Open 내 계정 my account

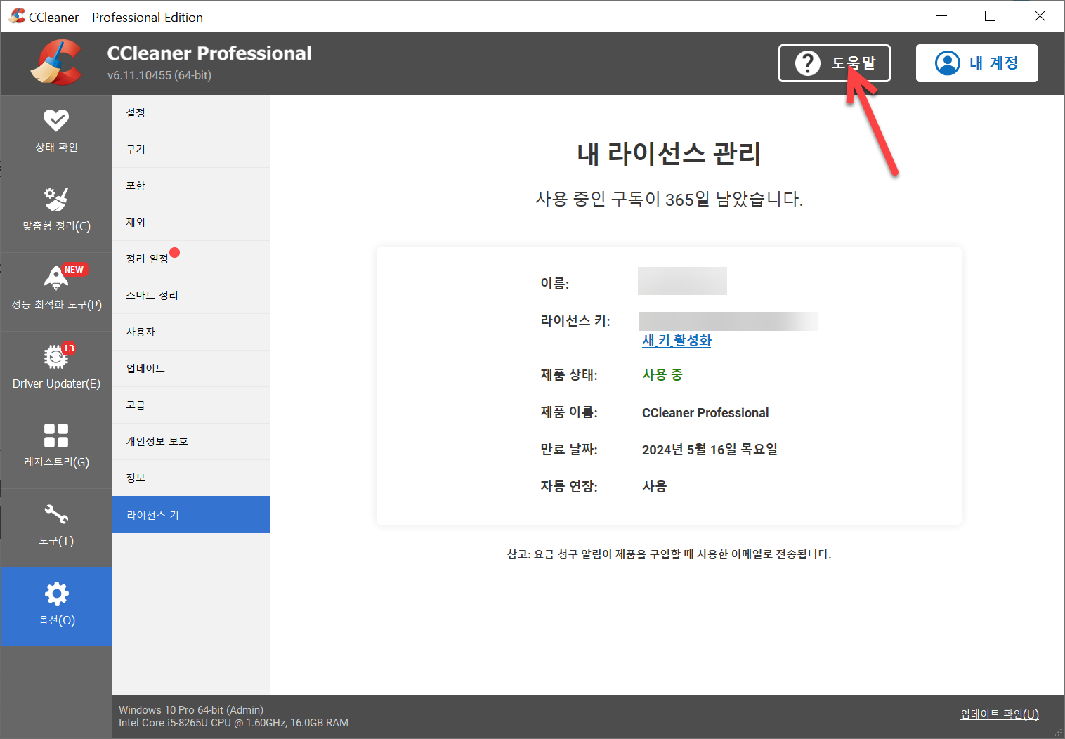coord(976,63)
